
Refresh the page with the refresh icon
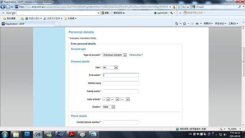pyautogui.click(x=183, y=7)
